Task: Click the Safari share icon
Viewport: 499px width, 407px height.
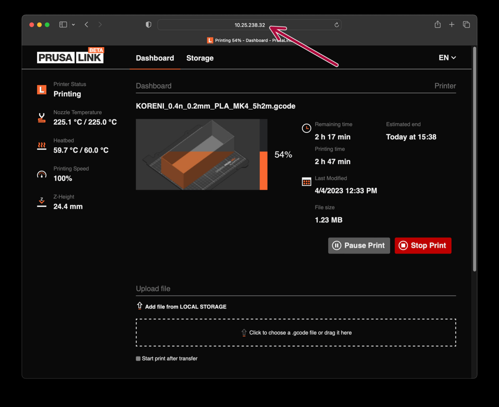Action: [438, 24]
